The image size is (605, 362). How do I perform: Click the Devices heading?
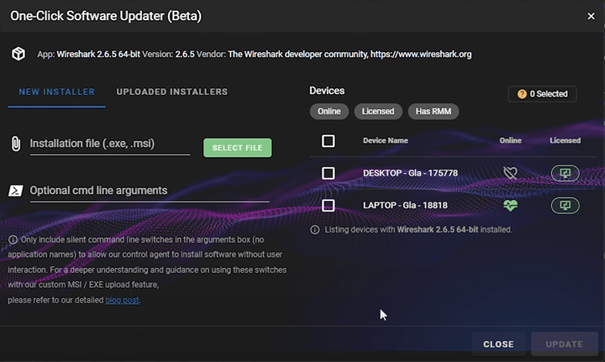(x=327, y=91)
